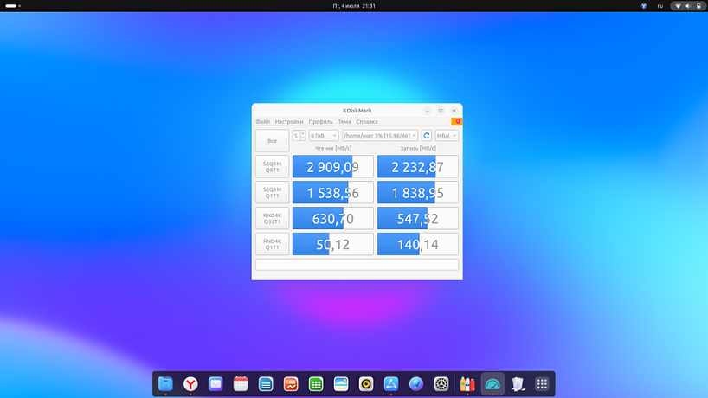Open the trash icon in the dock
Image resolution: width=708 pixels, height=398 pixels.
(x=518, y=384)
